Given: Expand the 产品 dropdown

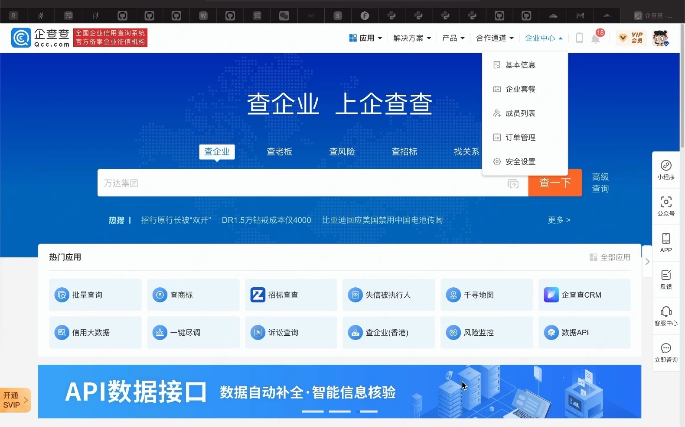Looking at the screenshot, I should coord(453,38).
